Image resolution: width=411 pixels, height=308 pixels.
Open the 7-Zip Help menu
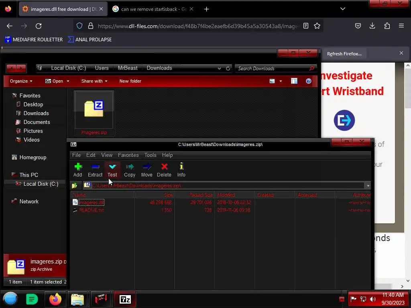click(167, 155)
